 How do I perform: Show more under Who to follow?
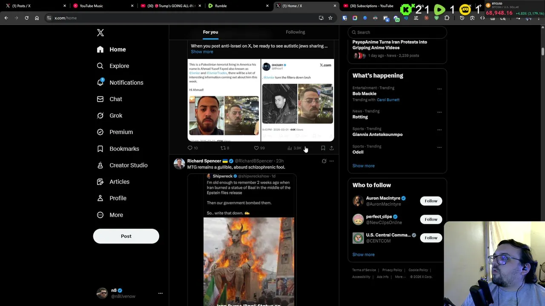tap(363, 255)
